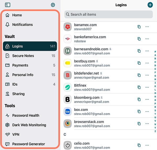Copy bestbuy.com credentials icon
157x150 pixels.
click(139, 63)
